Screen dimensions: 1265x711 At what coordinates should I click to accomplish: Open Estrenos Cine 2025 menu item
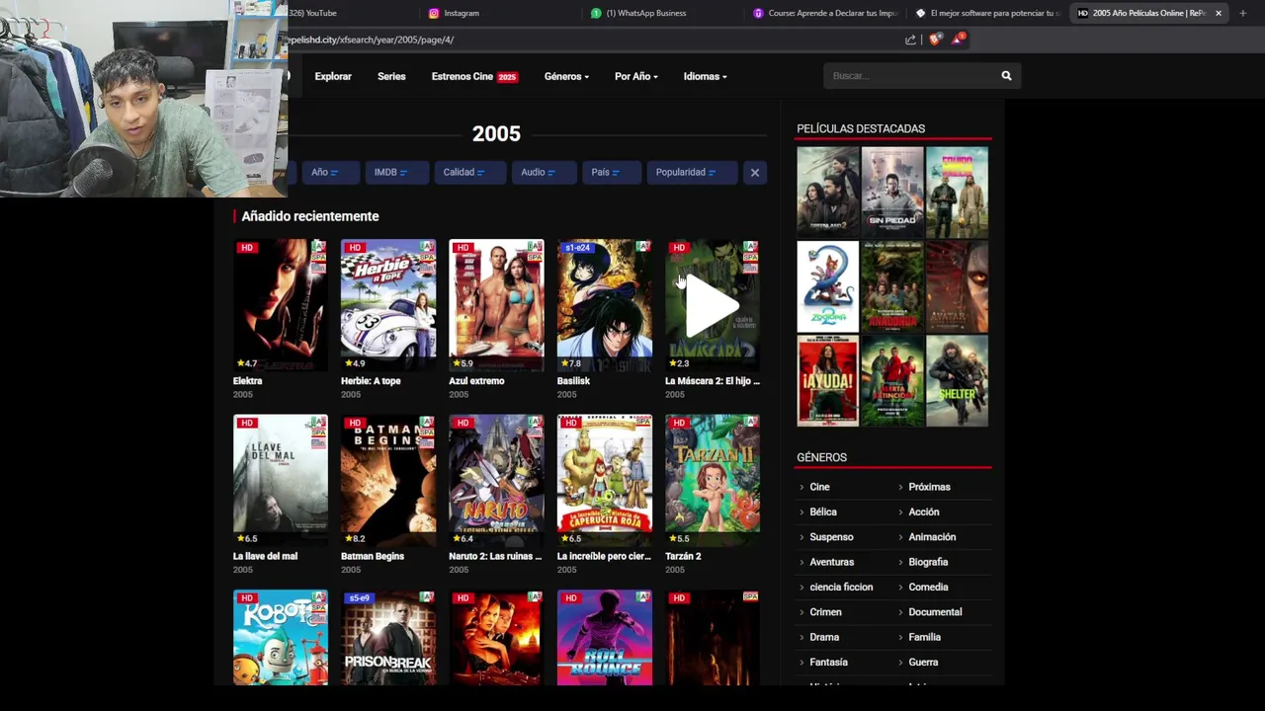(x=474, y=76)
